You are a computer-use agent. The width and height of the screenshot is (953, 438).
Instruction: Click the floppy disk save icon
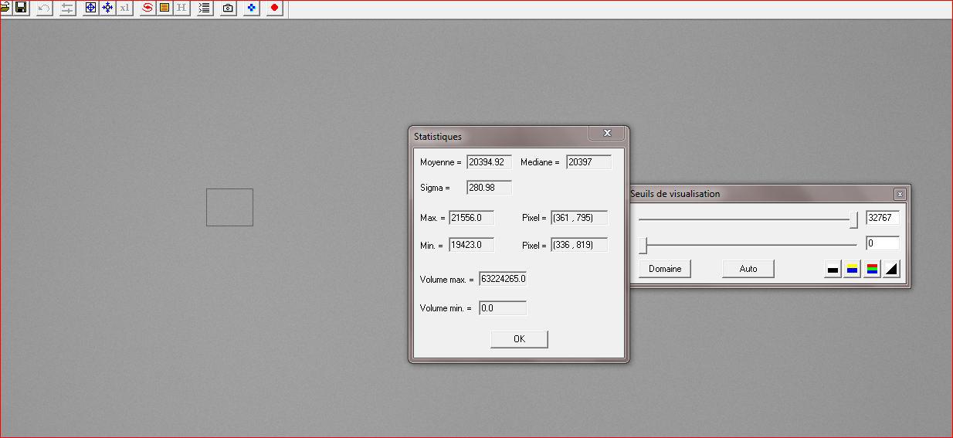pyautogui.click(x=21, y=8)
